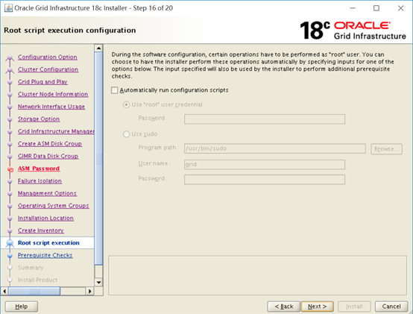Select the Root script execution step
The height and width of the screenshot is (314, 413).
[48, 242]
